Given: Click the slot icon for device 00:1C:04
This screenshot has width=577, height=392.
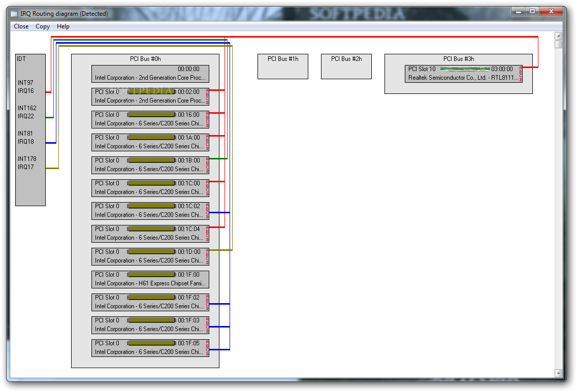Looking at the screenshot, I should [x=151, y=228].
